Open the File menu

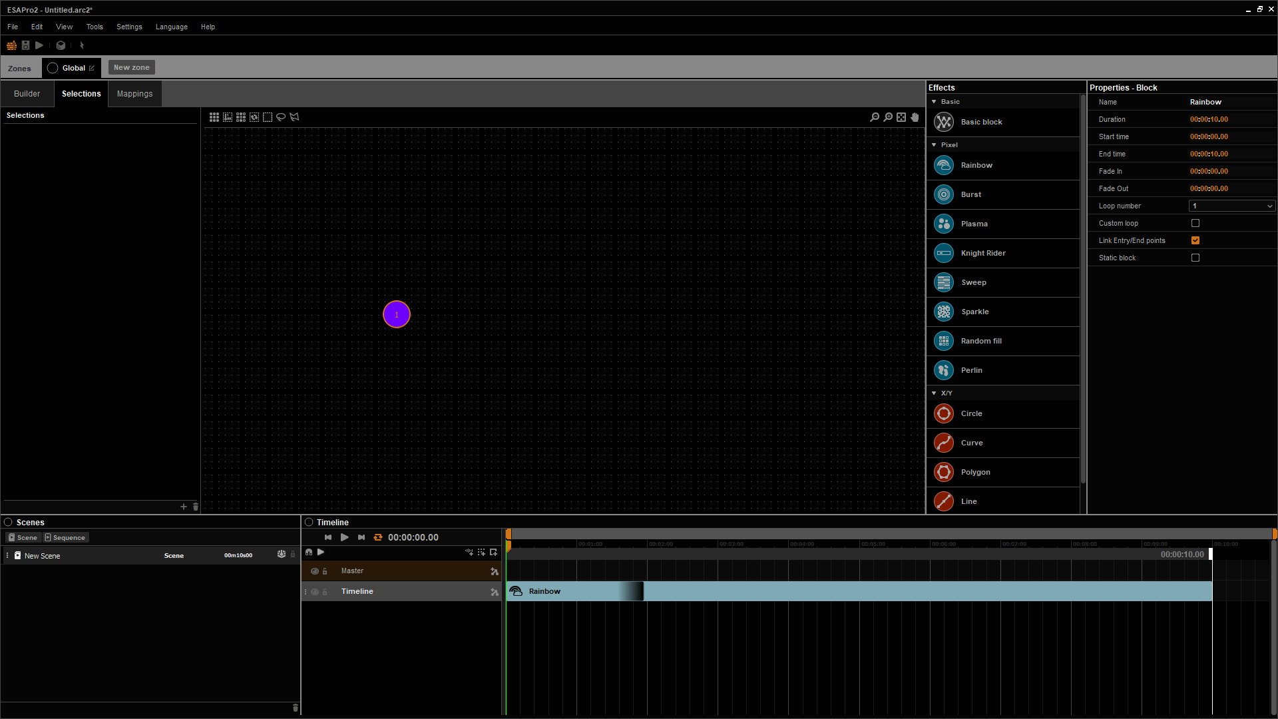click(13, 27)
